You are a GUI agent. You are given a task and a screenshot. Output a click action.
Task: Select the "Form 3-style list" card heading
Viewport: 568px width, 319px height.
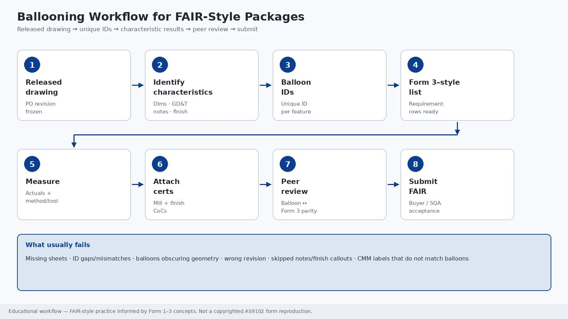click(434, 87)
